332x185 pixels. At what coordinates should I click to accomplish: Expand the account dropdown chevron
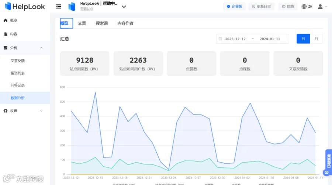[326, 7]
